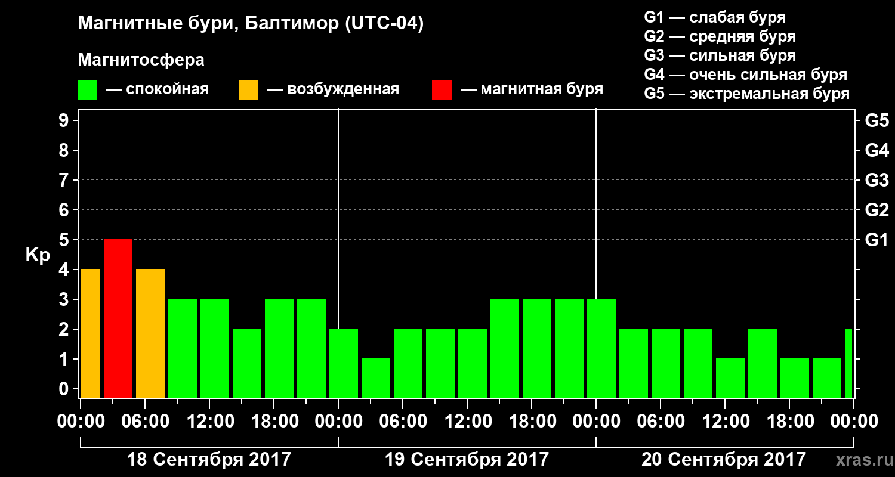895x477 pixels.
Task: Click the '— возбужденная' legend label
Action: [333, 89]
